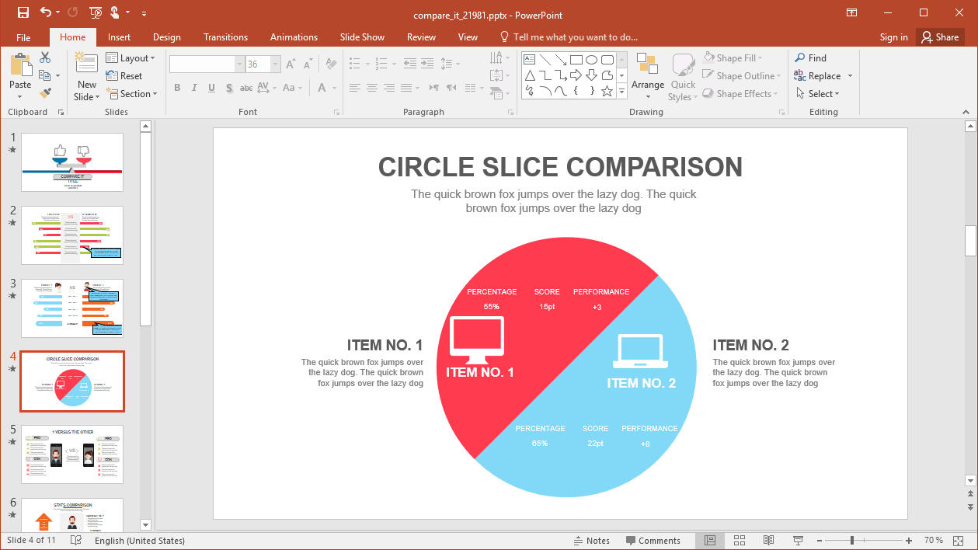
Task: Open the Arrange tool
Action: coord(647,76)
